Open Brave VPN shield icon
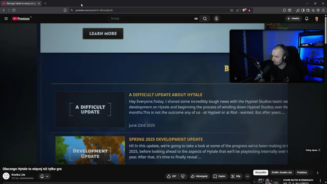 pyautogui.click(x=318, y=10)
